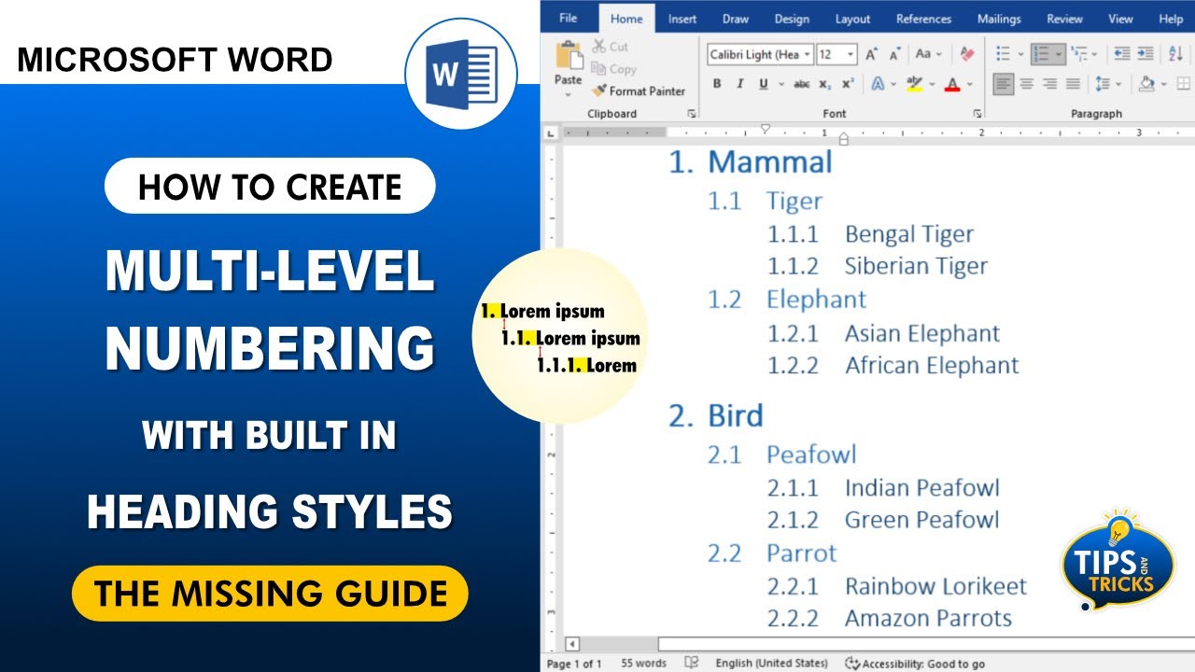This screenshot has height=672, width=1195.
Task: Click the Text Effects glowing A icon
Action: click(878, 84)
